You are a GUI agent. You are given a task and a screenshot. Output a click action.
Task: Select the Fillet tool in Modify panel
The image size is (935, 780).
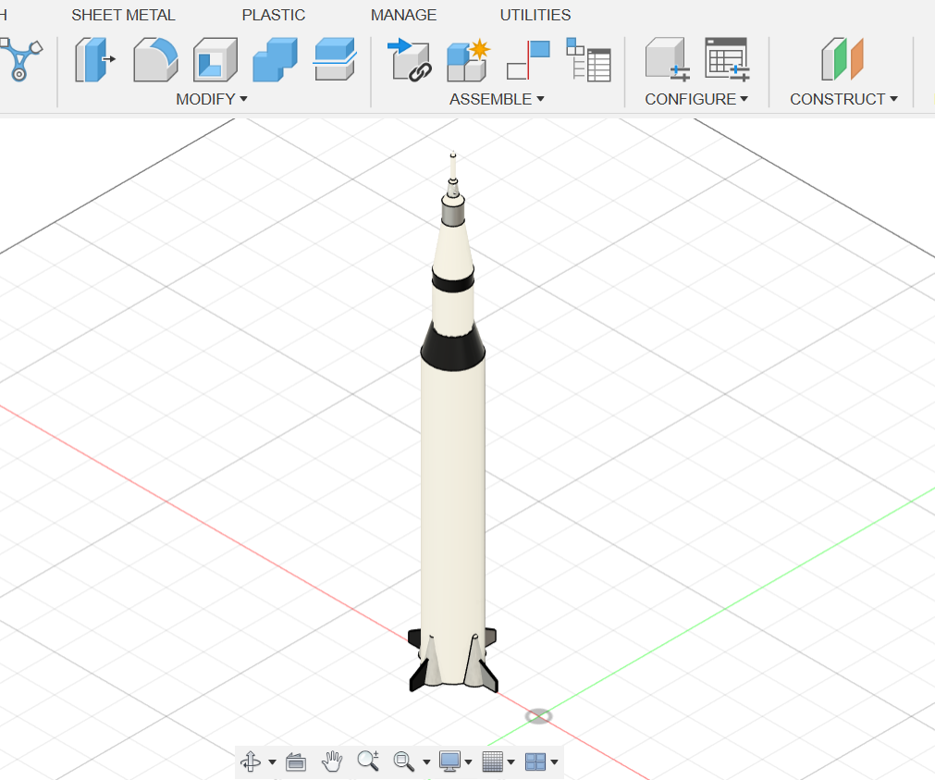point(154,60)
